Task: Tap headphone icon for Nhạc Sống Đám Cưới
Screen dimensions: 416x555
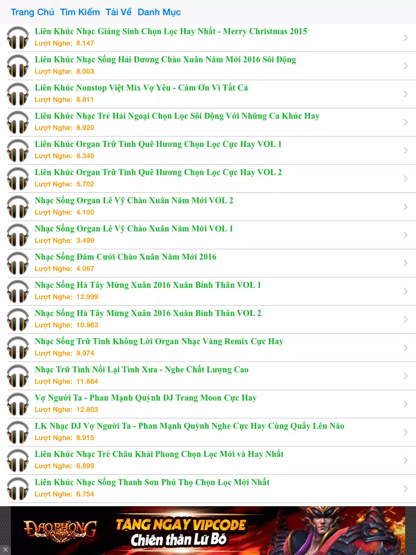Action: coord(18,263)
